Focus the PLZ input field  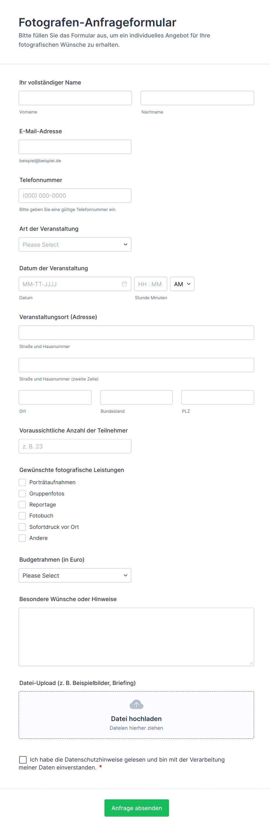pos(217,397)
